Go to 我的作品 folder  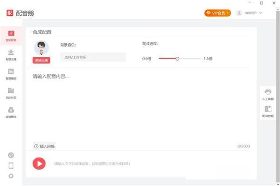(x=11, y=93)
